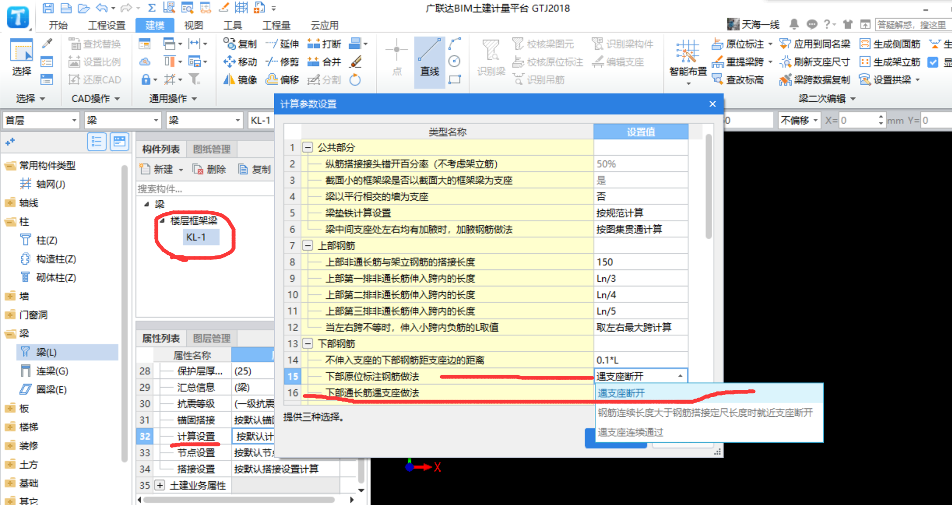Click the 打断 (break) tool
Screen dimensions: 952x505
(324, 44)
